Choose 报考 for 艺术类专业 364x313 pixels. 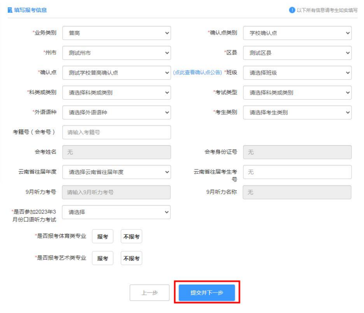[x=103, y=258]
